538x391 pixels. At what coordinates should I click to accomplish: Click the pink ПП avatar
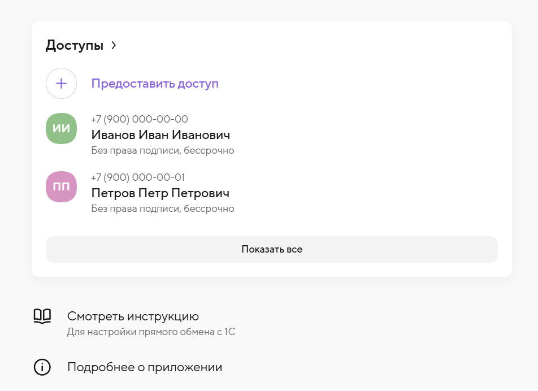point(61,186)
